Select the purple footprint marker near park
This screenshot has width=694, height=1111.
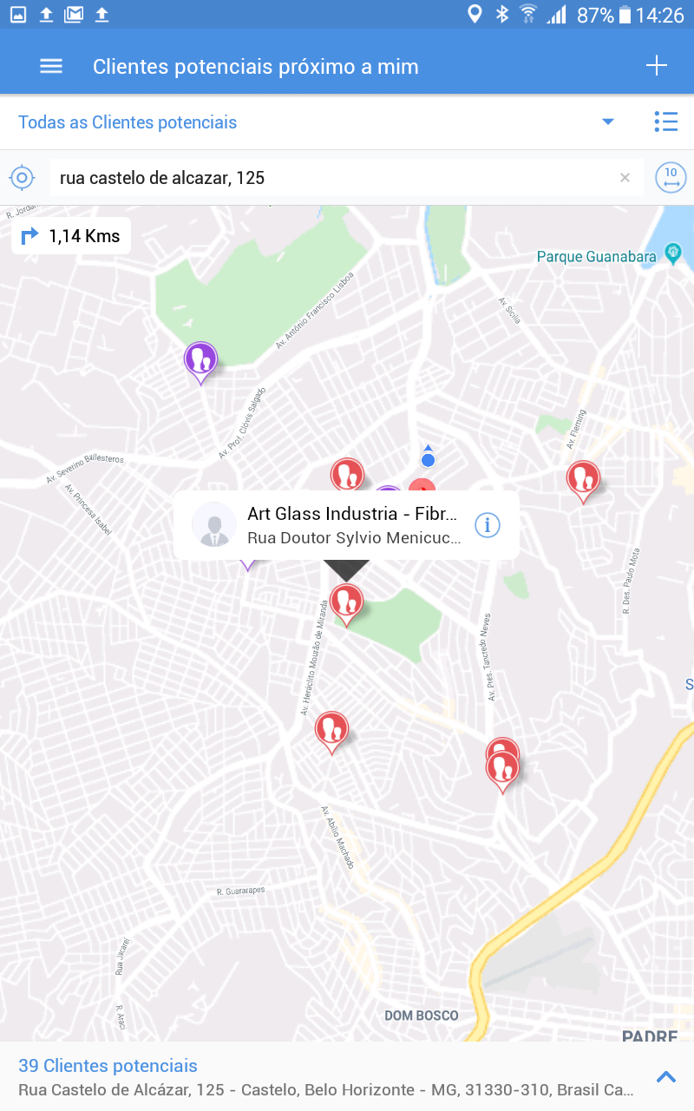(x=200, y=361)
